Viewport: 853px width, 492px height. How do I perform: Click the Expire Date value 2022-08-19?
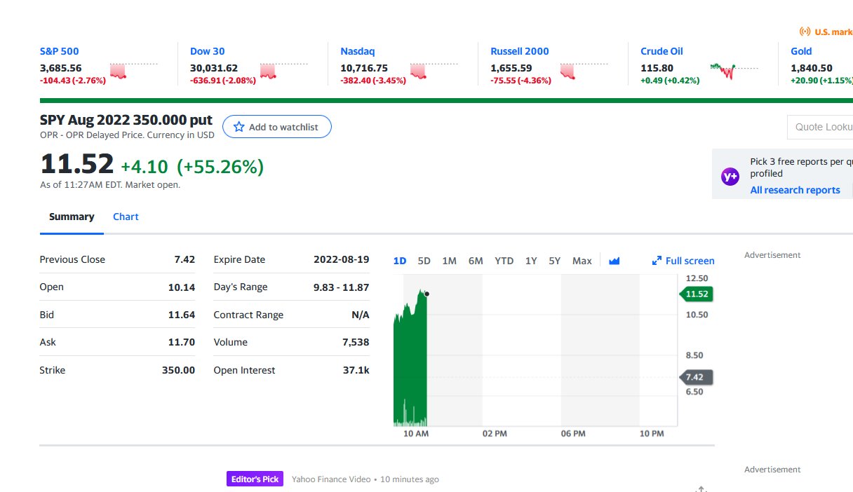(x=342, y=259)
